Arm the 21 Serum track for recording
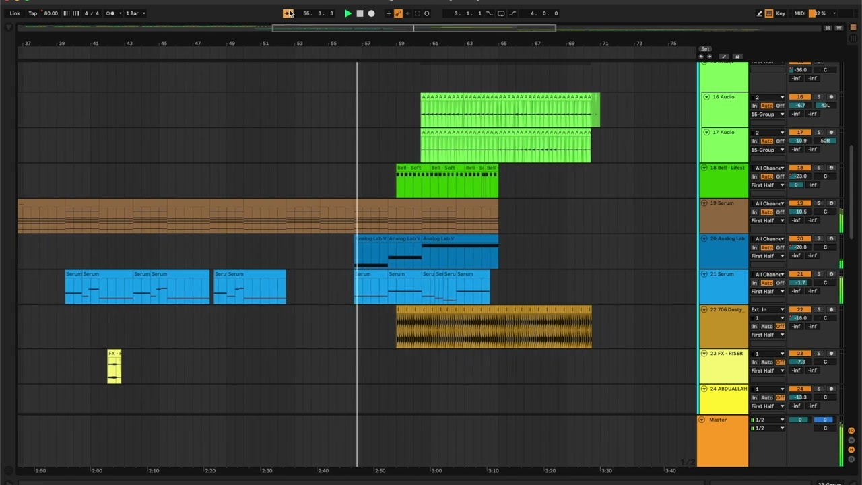The width and height of the screenshot is (862, 485). 831,274
